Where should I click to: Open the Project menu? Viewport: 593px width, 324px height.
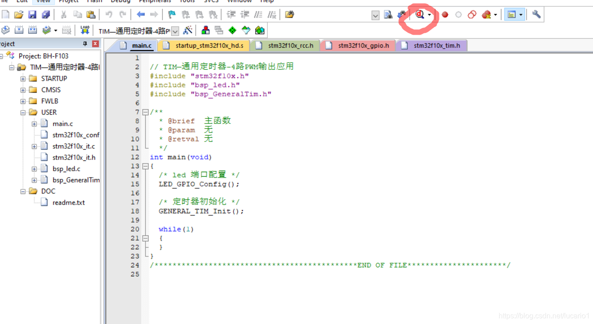point(69,1)
